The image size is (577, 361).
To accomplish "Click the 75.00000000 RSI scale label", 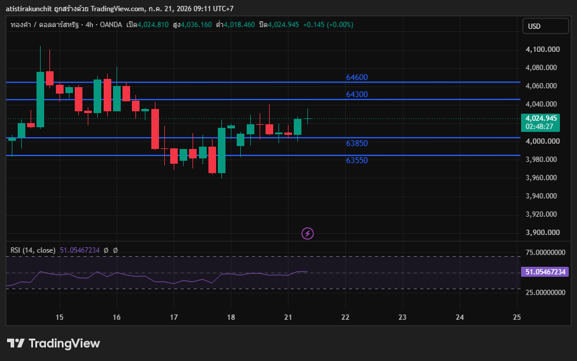I will [x=545, y=253].
